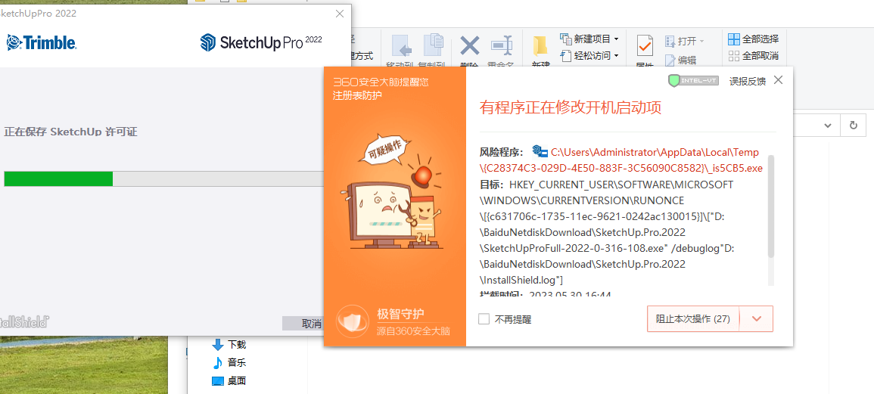Click the SketchUp Pro 2022 logo
Screen dimensions: 874x394
point(261,42)
